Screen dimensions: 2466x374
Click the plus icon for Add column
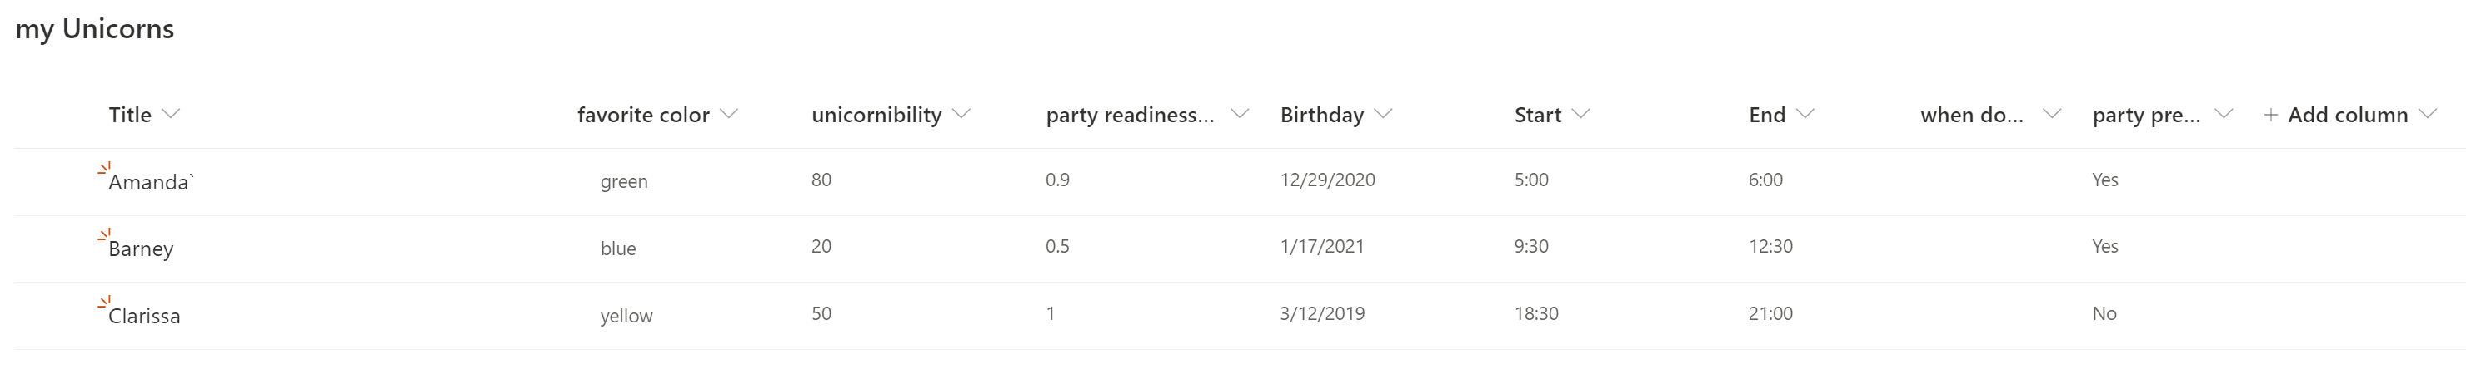coord(2269,115)
